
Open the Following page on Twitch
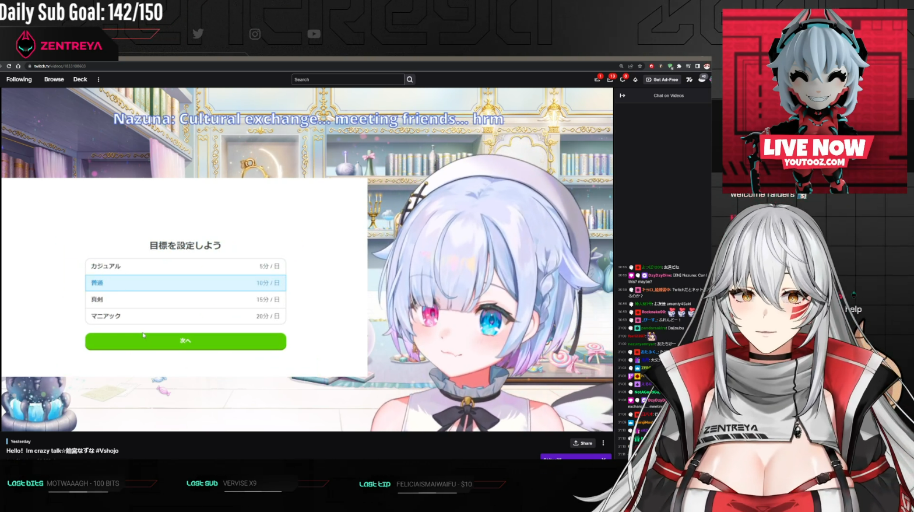pos(19,79)
